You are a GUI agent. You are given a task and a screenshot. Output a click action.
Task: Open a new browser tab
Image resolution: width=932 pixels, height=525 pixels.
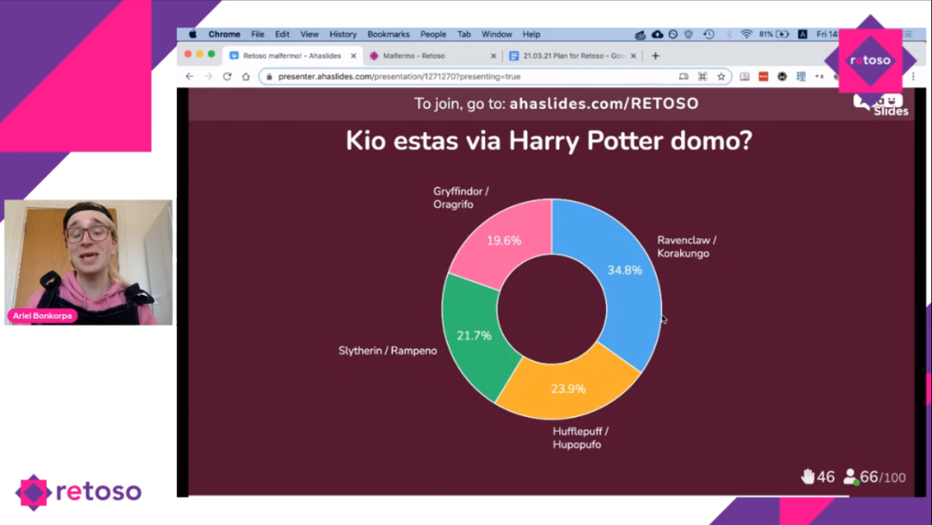tap(655, 56)
